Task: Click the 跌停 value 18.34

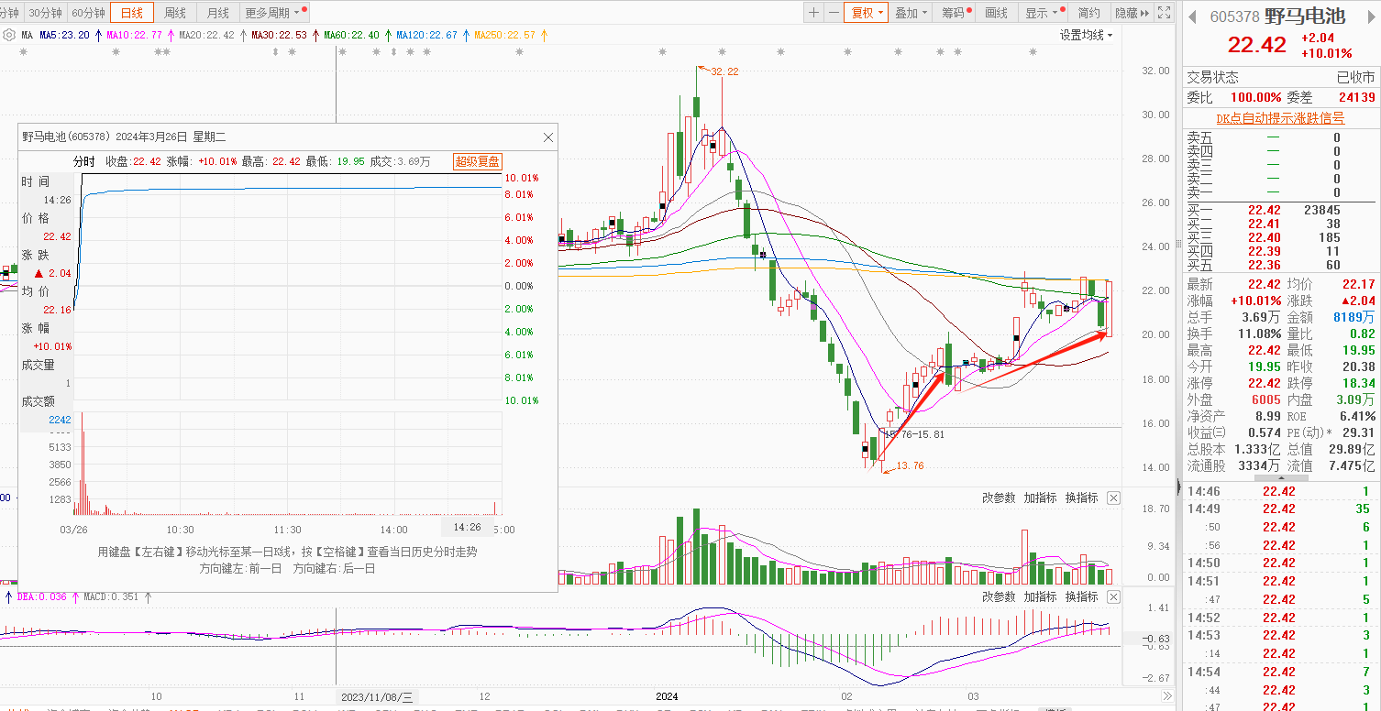Action: click(1357, 383)
